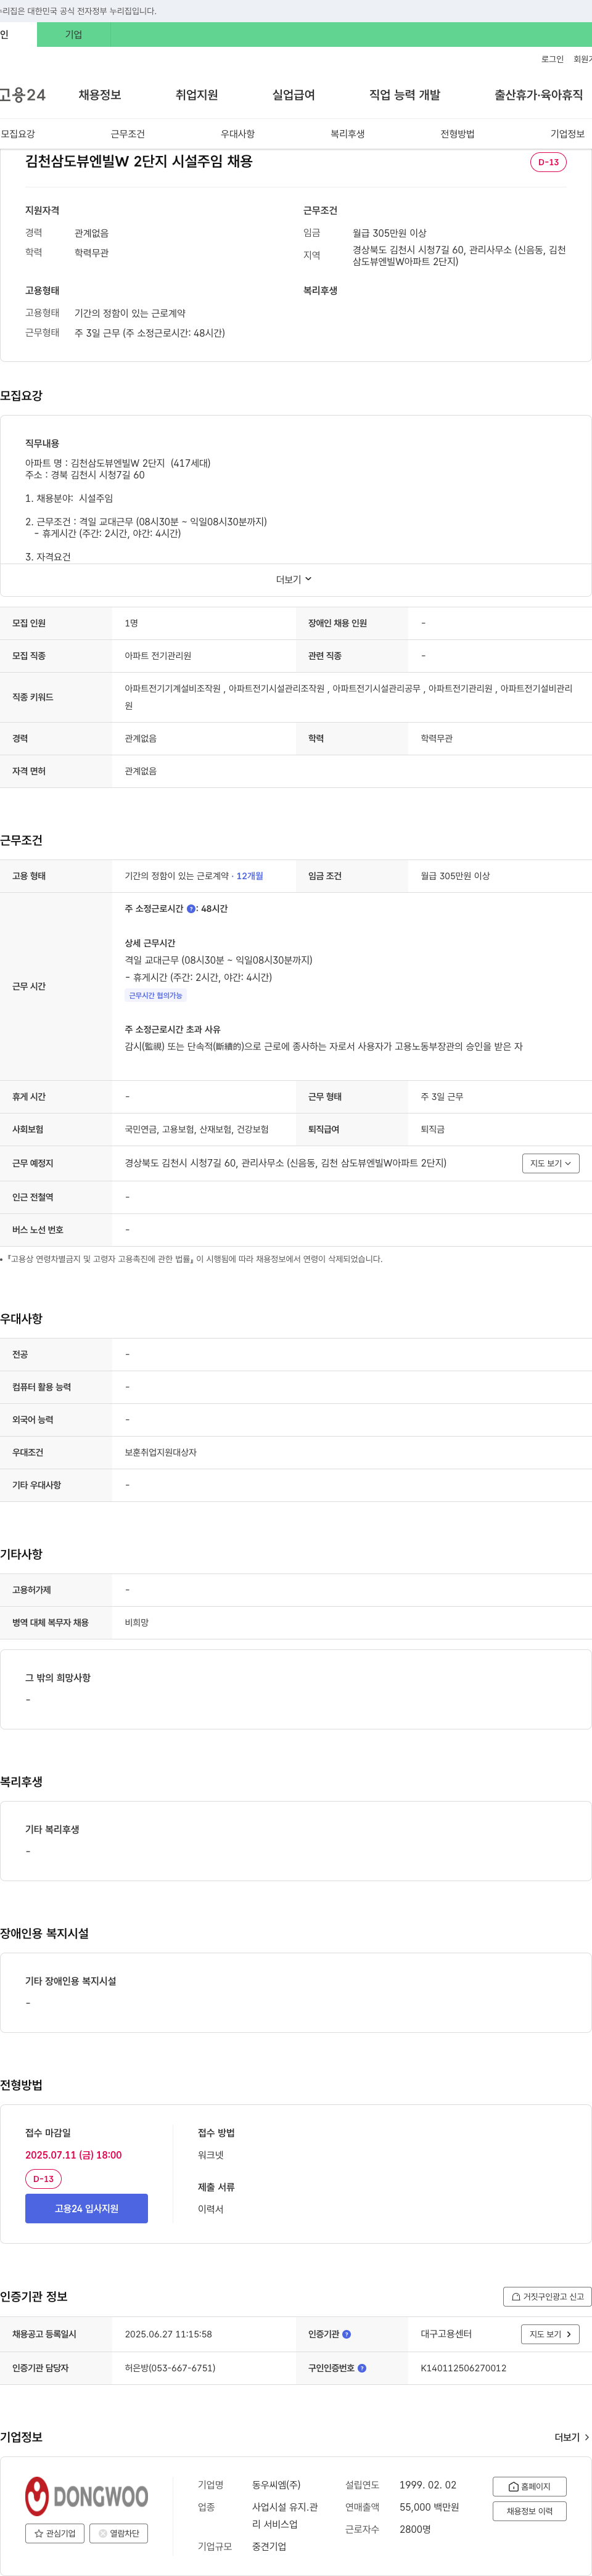Click employee count 2800명

[415, 2529]
